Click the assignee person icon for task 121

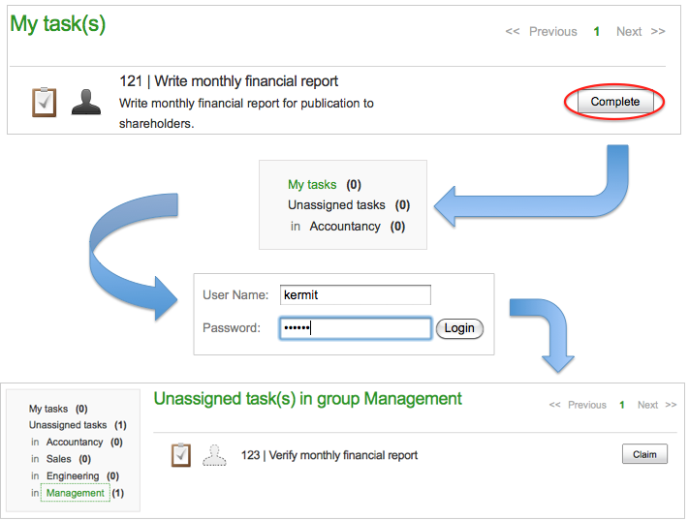click(85, 101)
